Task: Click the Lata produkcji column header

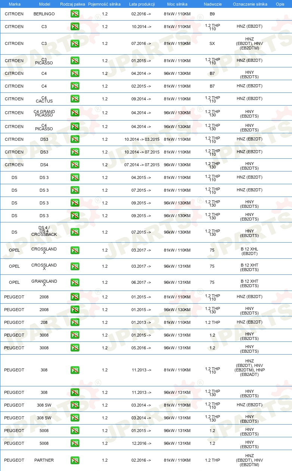Action: (x=142, y=4)
